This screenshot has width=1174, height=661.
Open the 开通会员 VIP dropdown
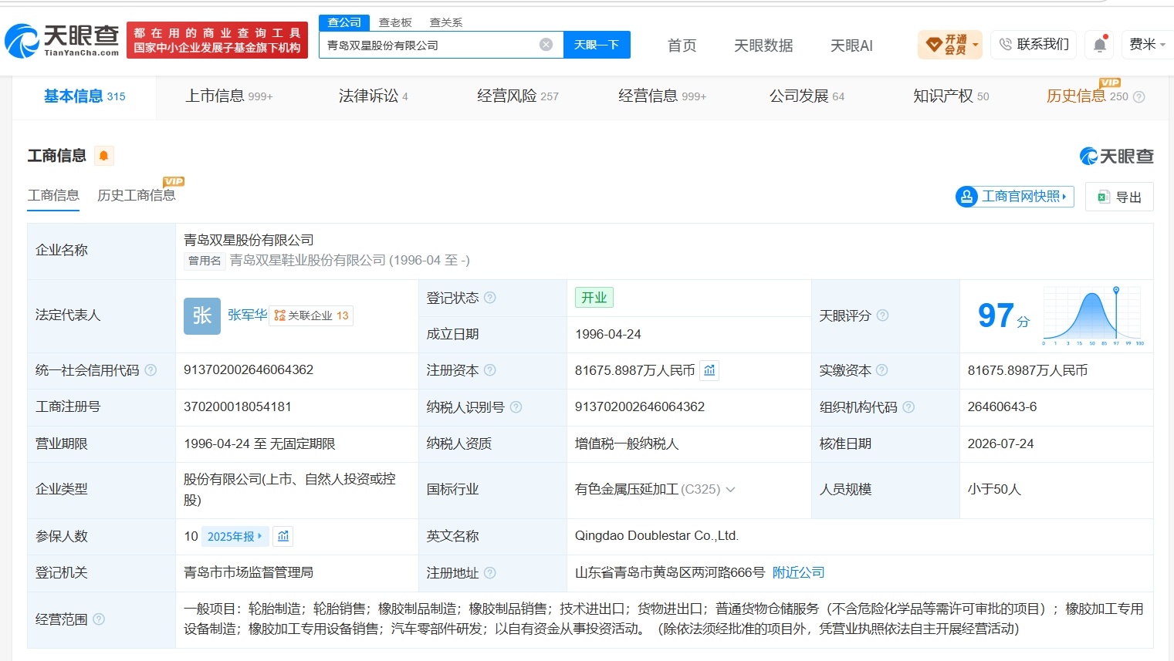click(x=950, y=45)
